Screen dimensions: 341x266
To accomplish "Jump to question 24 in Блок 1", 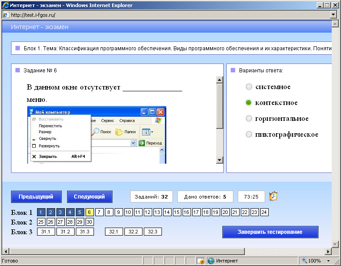I will (x=264, y=212).
